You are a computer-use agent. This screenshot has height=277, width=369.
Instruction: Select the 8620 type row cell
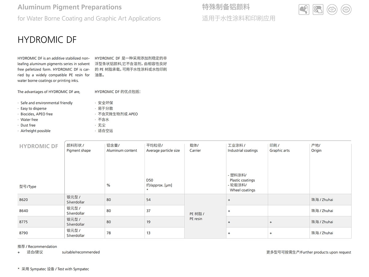point(24,200)
